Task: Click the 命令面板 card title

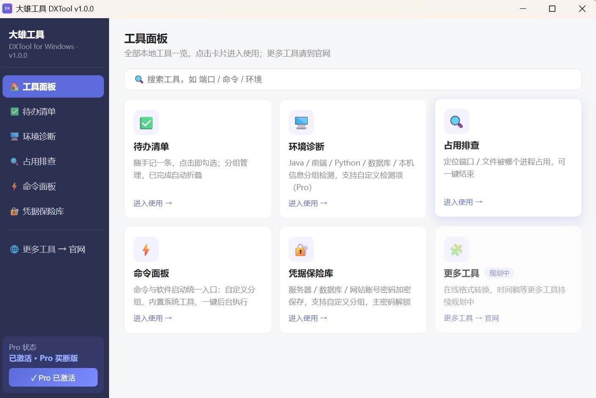Action: pos(151,273)
